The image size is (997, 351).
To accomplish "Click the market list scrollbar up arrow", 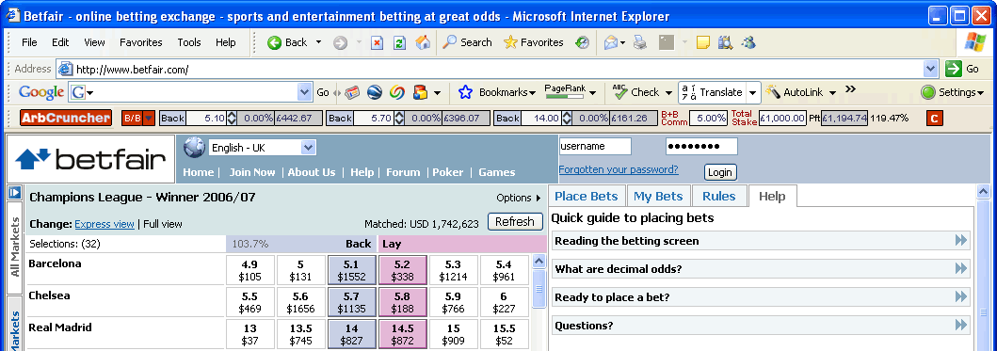I will coord(539,262).
